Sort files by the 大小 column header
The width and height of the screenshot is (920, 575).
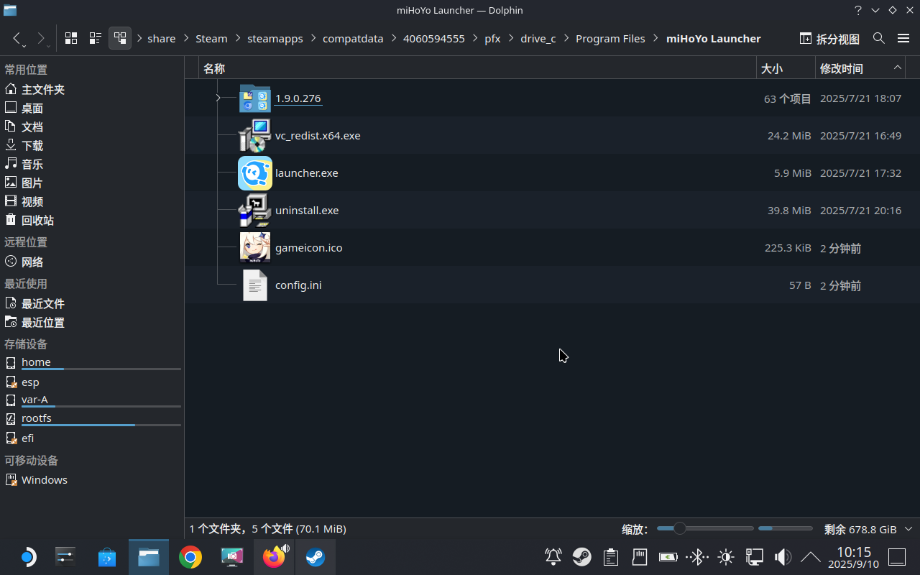click(x=786, y=68)
